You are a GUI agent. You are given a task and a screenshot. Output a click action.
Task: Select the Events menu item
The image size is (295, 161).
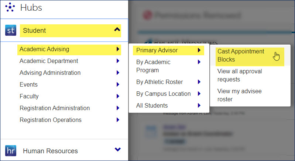[x=29, y=84]
